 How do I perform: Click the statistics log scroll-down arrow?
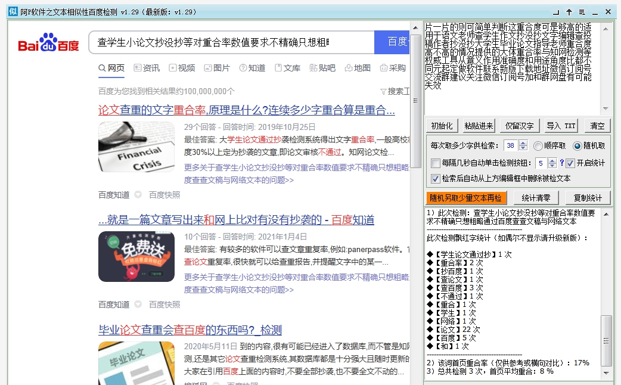pyautogui.click(x=606, y=372)
